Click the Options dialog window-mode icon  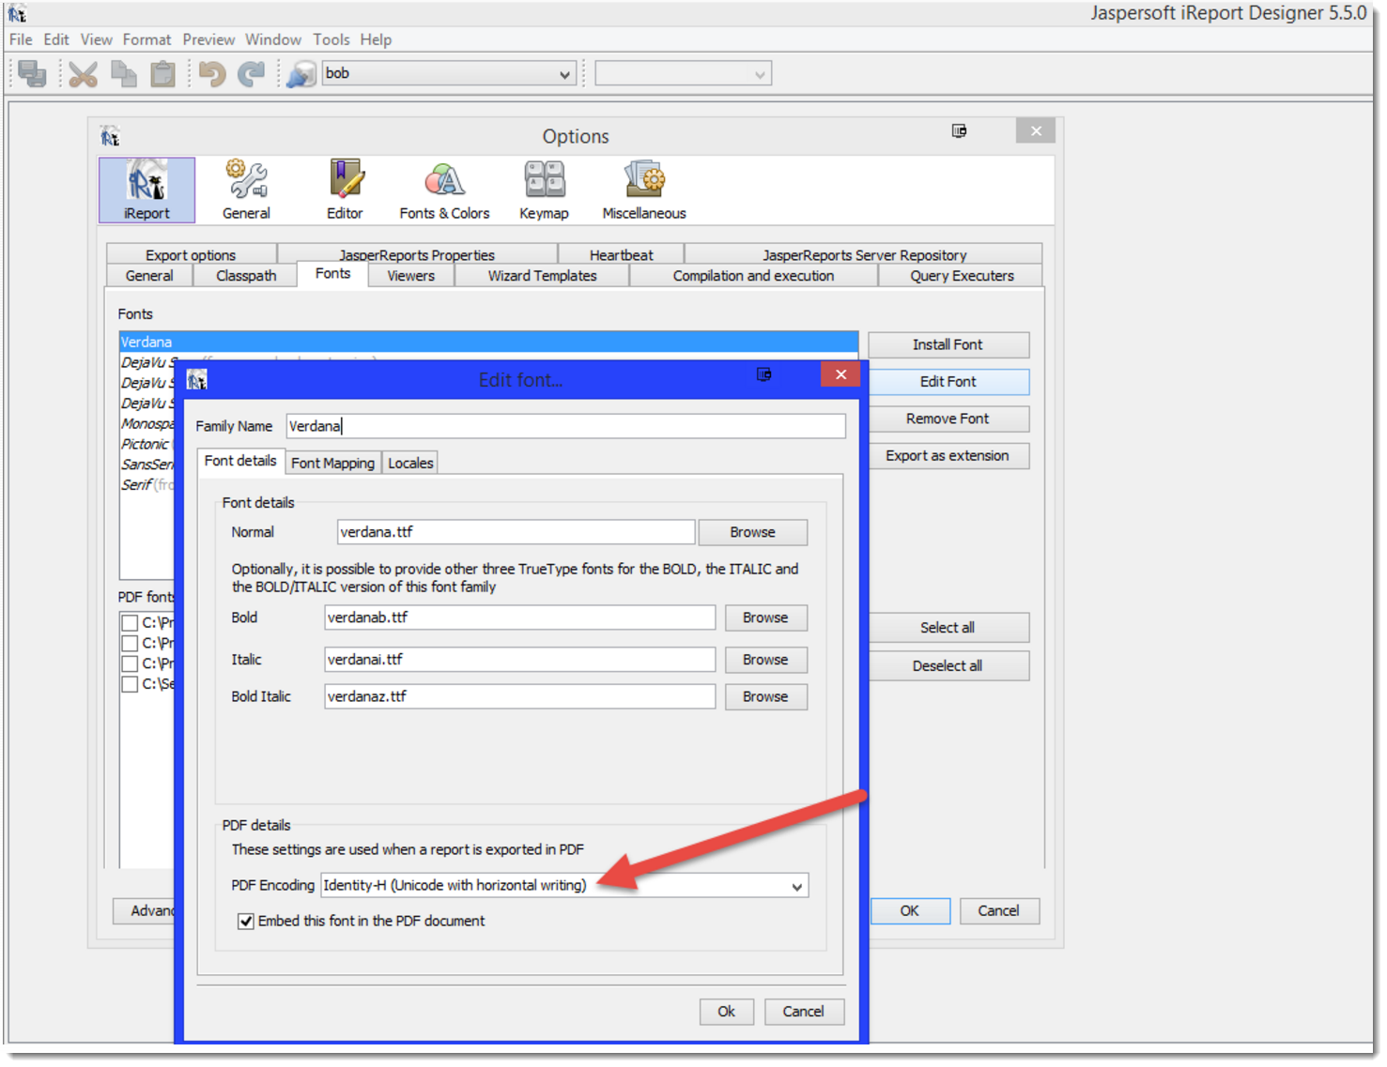coord(959,131)
